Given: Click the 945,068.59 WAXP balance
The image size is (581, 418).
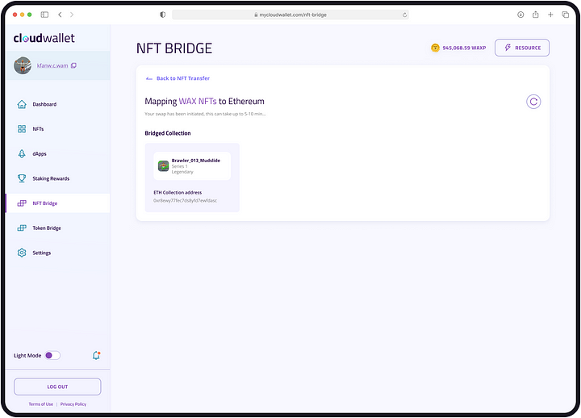Looking at the screenshot, I should (464, 48).
